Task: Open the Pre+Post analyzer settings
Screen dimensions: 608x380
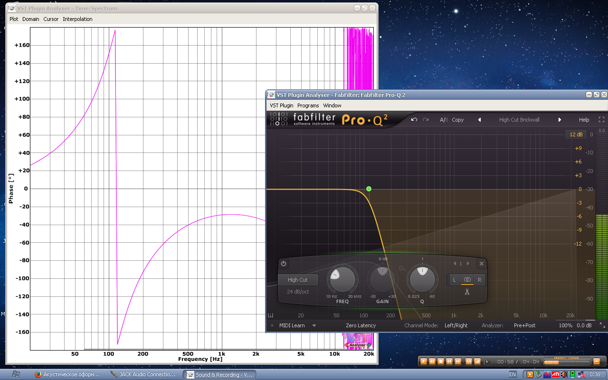Action: (x=524, y=325)
